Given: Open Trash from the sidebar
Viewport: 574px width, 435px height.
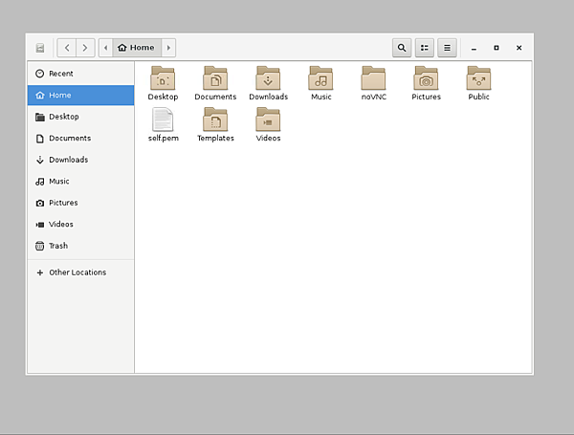Looking at the screenshot, I should click(x=58, y=246).
